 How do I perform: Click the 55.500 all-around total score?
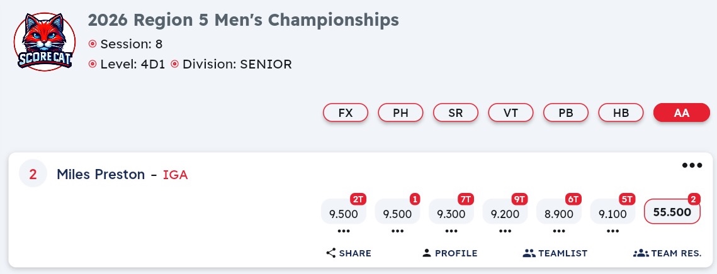673,212
